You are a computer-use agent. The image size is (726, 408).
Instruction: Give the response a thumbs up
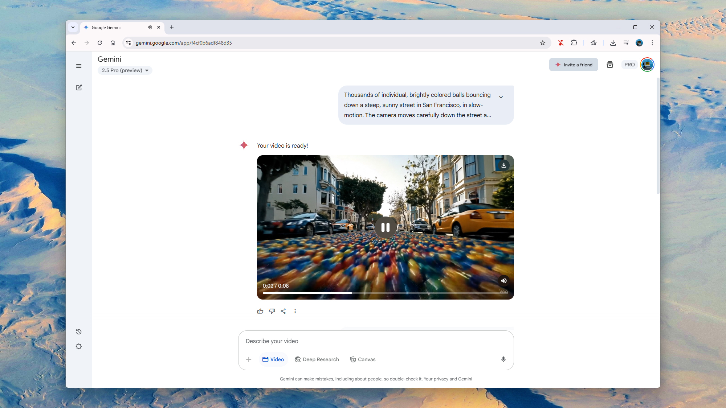click(x=260, y=311)
